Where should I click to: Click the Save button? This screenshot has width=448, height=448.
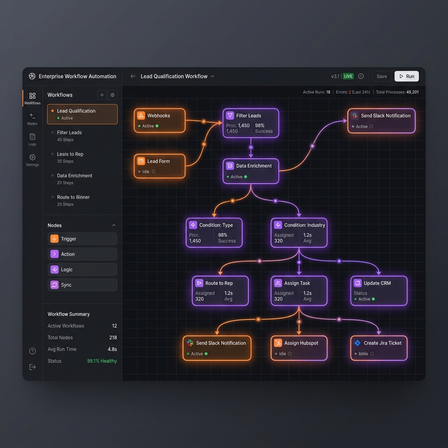pyautogui.click(x=381, y=76)
